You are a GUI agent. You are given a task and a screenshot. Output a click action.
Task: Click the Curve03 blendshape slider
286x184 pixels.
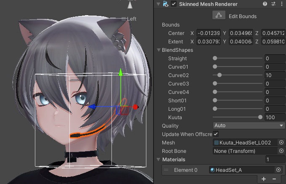tap(238, 83)
